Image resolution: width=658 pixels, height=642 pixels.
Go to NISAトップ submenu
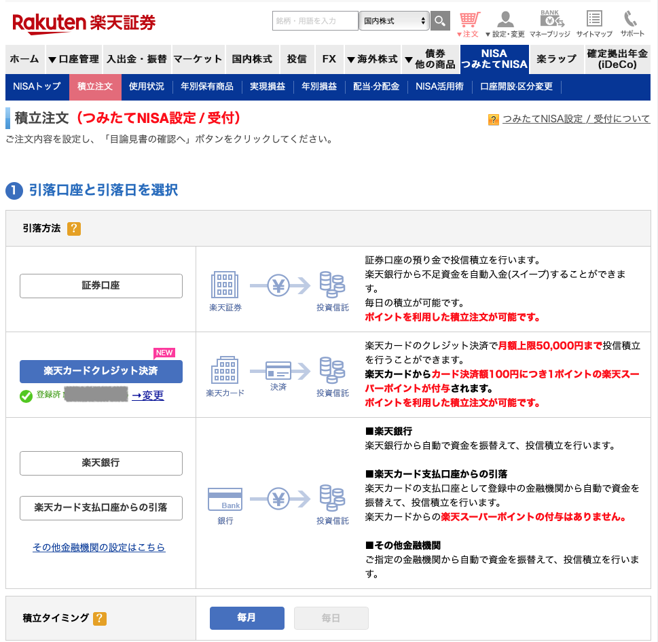tap(37, 87)
